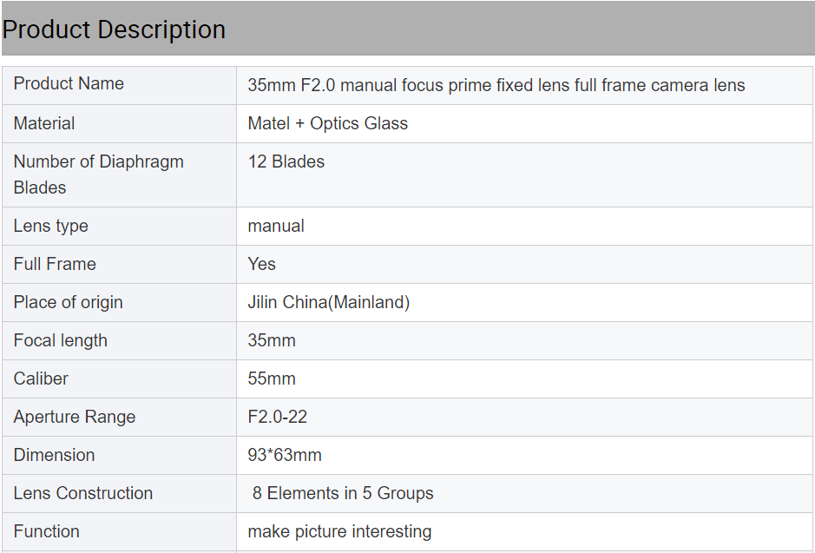The height and width of the screenshot is (553, 815).
Task: Click the Matel + Optics Glass value
Action: (x=328, y=123)
